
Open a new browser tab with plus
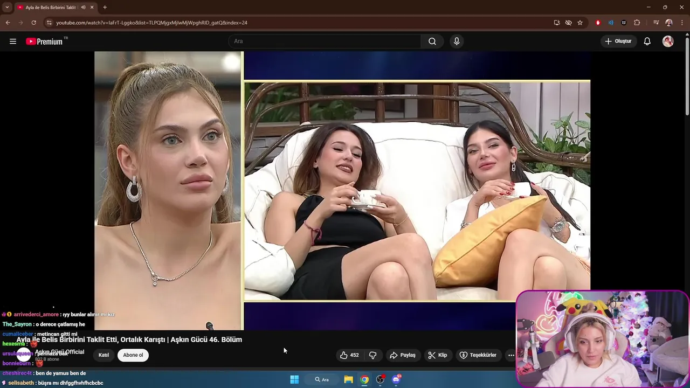105,8
